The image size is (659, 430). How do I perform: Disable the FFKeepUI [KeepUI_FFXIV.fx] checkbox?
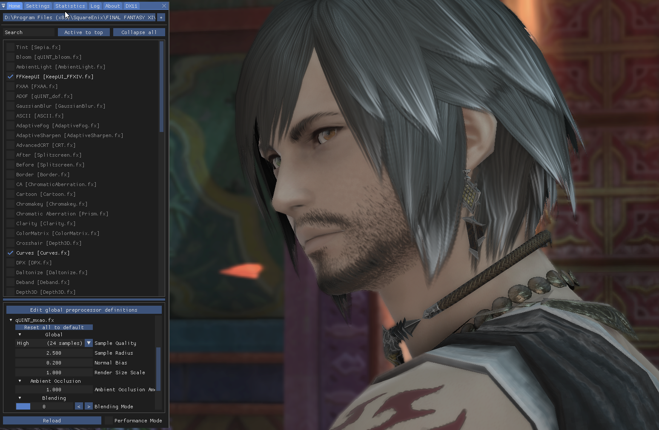[x=10, y=77]
